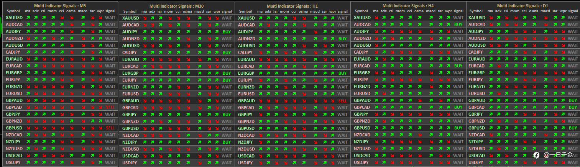Click the AUDUSD rsi arrow in the D1 panel
This screenshot has height=167, width=580.
click(506, 45)
